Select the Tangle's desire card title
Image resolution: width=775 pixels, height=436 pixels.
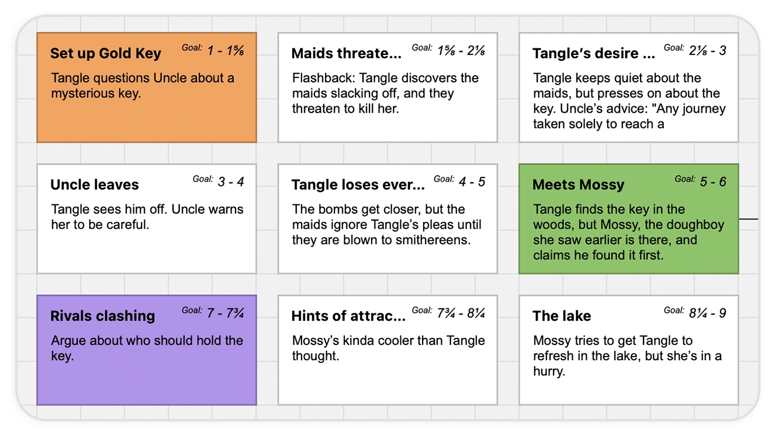pyautogui.click(x=593, y=54)
